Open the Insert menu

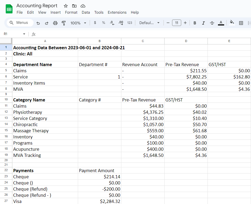click(56, 13)
